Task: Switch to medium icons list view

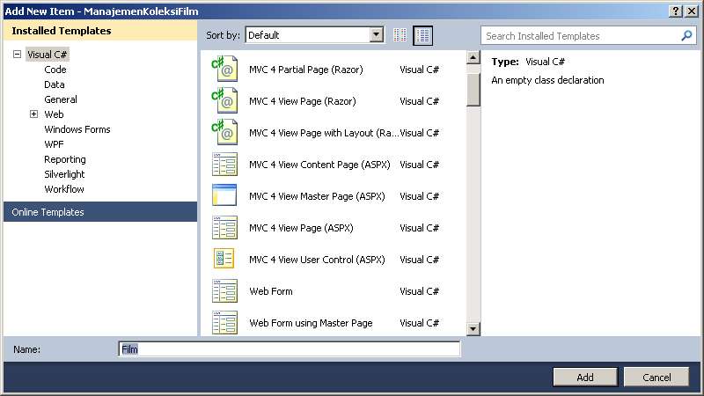Action: [x=423, y=35]
